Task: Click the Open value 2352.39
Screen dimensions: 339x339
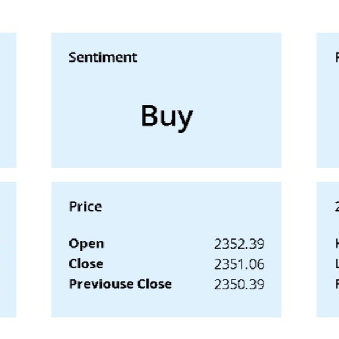Action: click(239, 244)
